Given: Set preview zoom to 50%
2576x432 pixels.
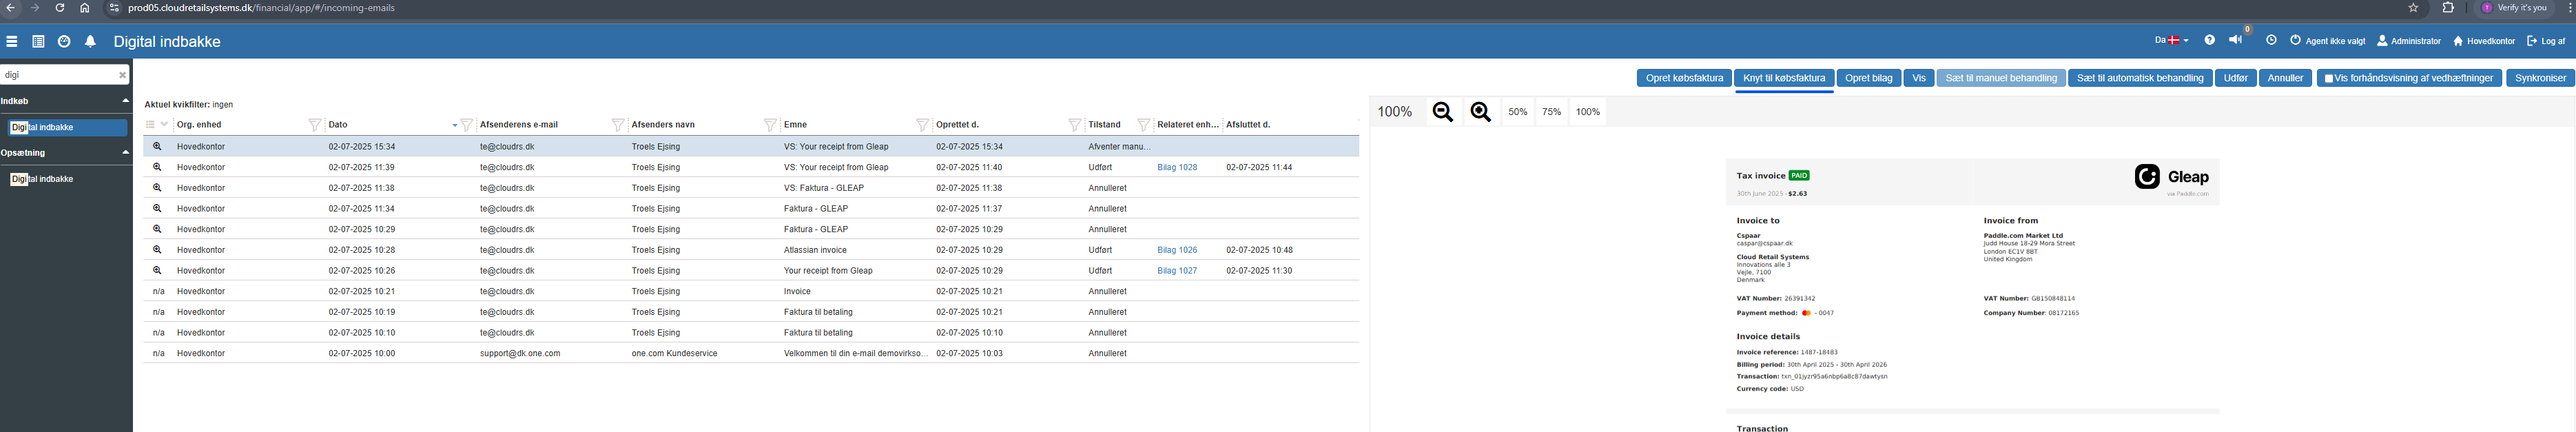Looking at the screenshot, I should coord(1517,112).
